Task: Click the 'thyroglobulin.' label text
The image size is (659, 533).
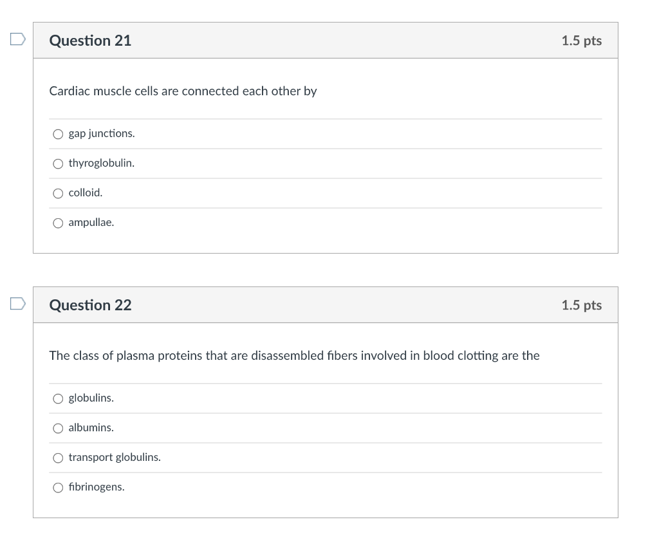Action: (x=102, y=163)
